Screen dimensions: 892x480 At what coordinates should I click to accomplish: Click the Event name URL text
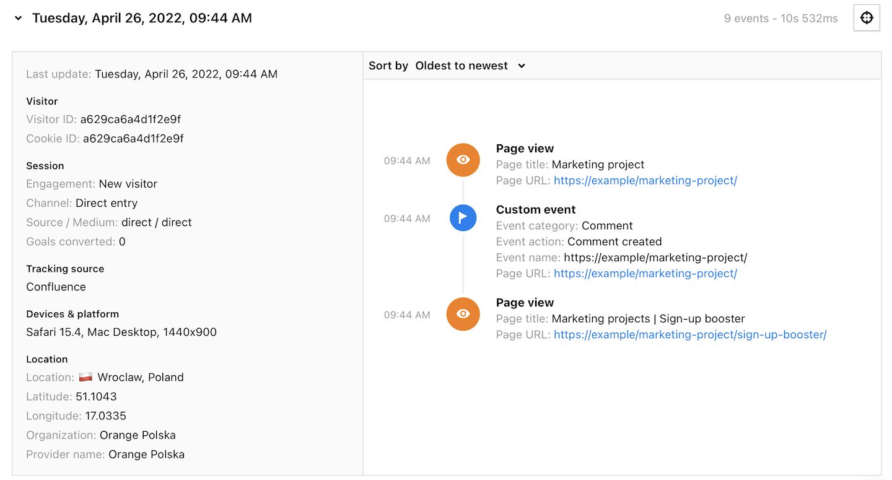(x=655, y=258)
